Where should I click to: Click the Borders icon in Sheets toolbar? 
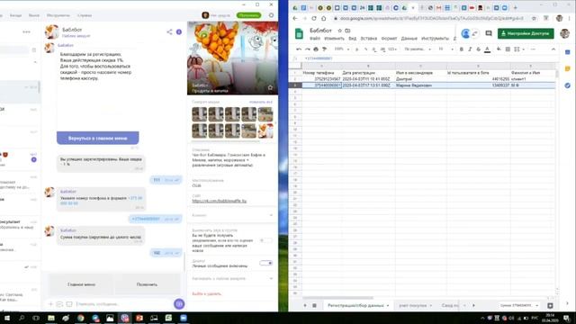click(508, 49)
